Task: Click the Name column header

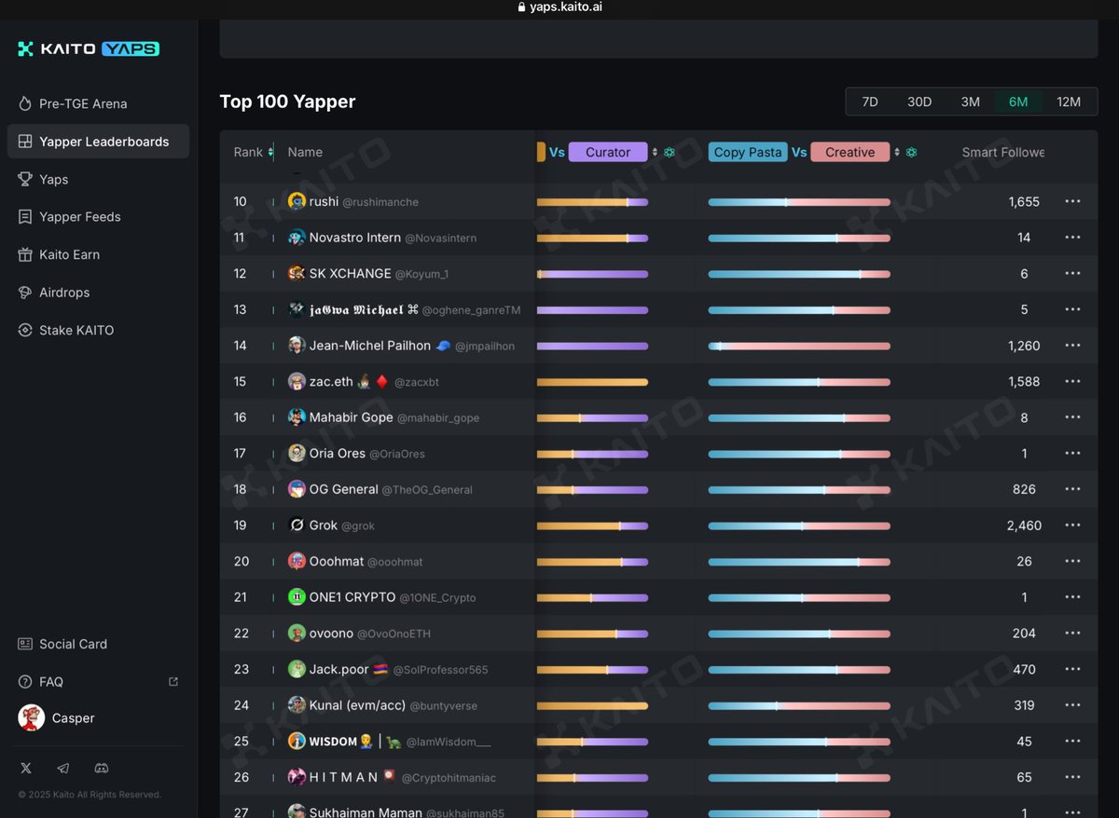Action: coord(305,152)
